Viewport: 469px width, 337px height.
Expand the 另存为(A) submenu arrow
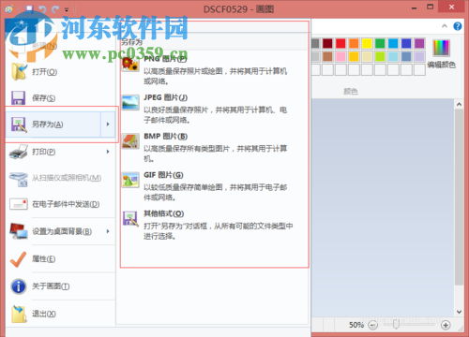pos(108,125)
